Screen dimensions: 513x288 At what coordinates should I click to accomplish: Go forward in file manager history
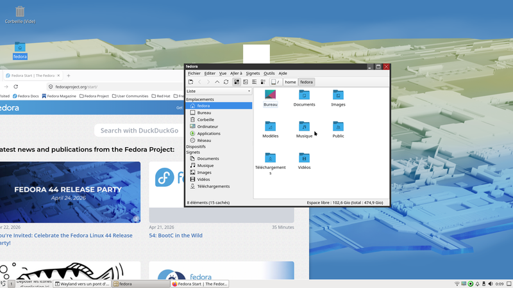tap(208, 82)
